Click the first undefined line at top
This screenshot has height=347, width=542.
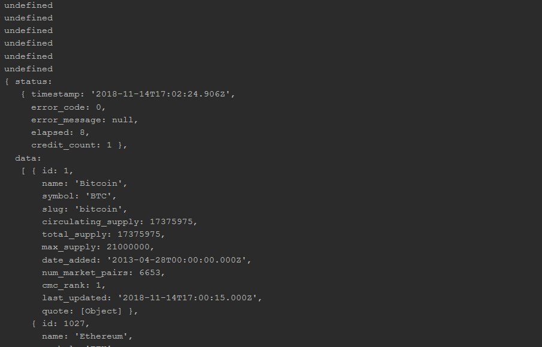28,5
